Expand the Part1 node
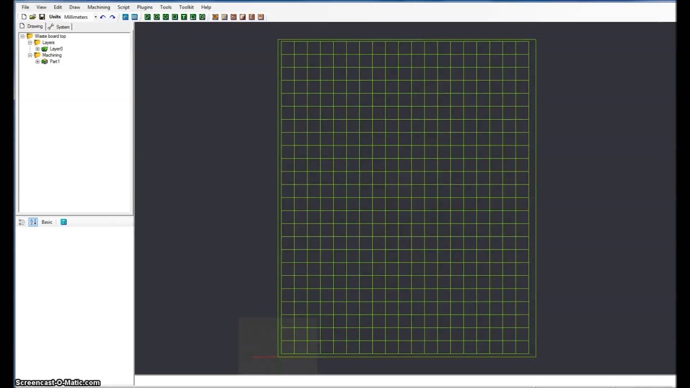Screen dimensions: 690x388 (38, 61)
